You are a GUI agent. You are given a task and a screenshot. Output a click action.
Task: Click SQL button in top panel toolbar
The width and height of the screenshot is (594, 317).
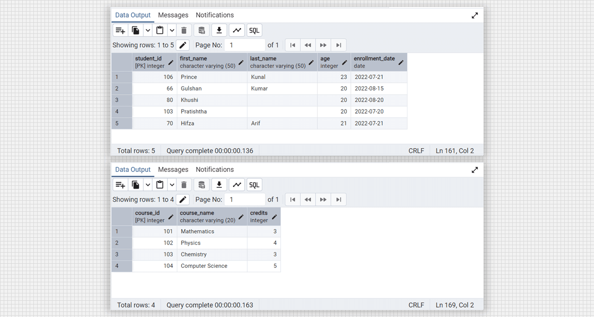(x=254, y=31)
